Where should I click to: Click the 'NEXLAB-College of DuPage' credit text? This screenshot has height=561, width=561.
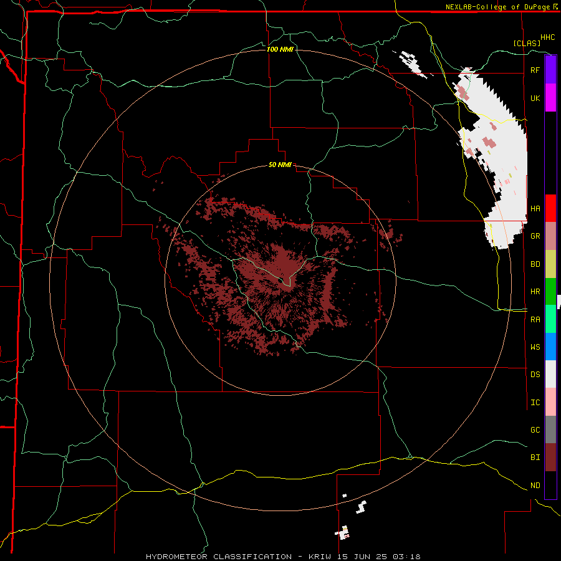(497, 7)
